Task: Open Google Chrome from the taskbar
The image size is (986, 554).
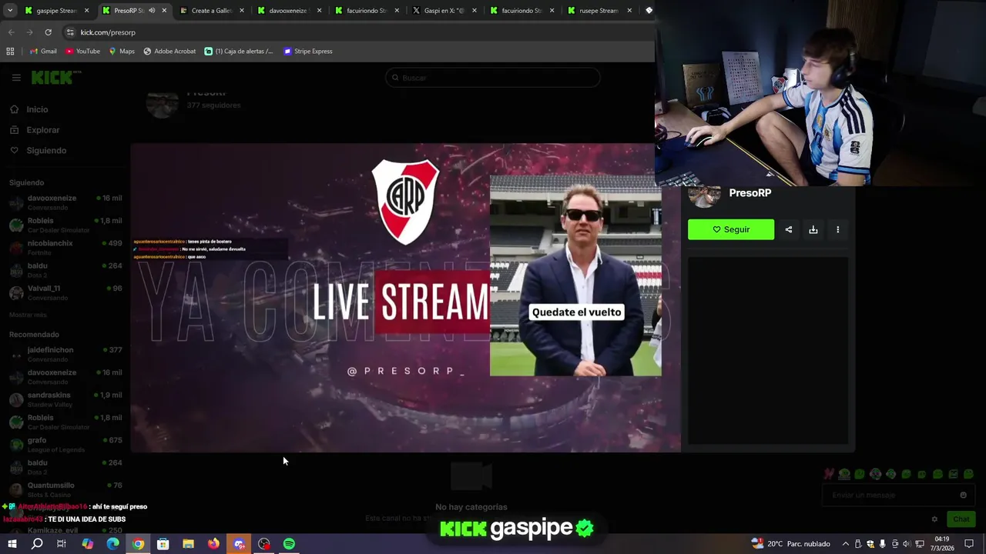Action: [138, 544]
